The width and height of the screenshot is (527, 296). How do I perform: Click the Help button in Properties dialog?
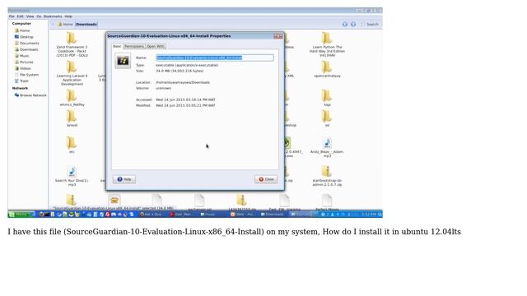coord(124,179)
